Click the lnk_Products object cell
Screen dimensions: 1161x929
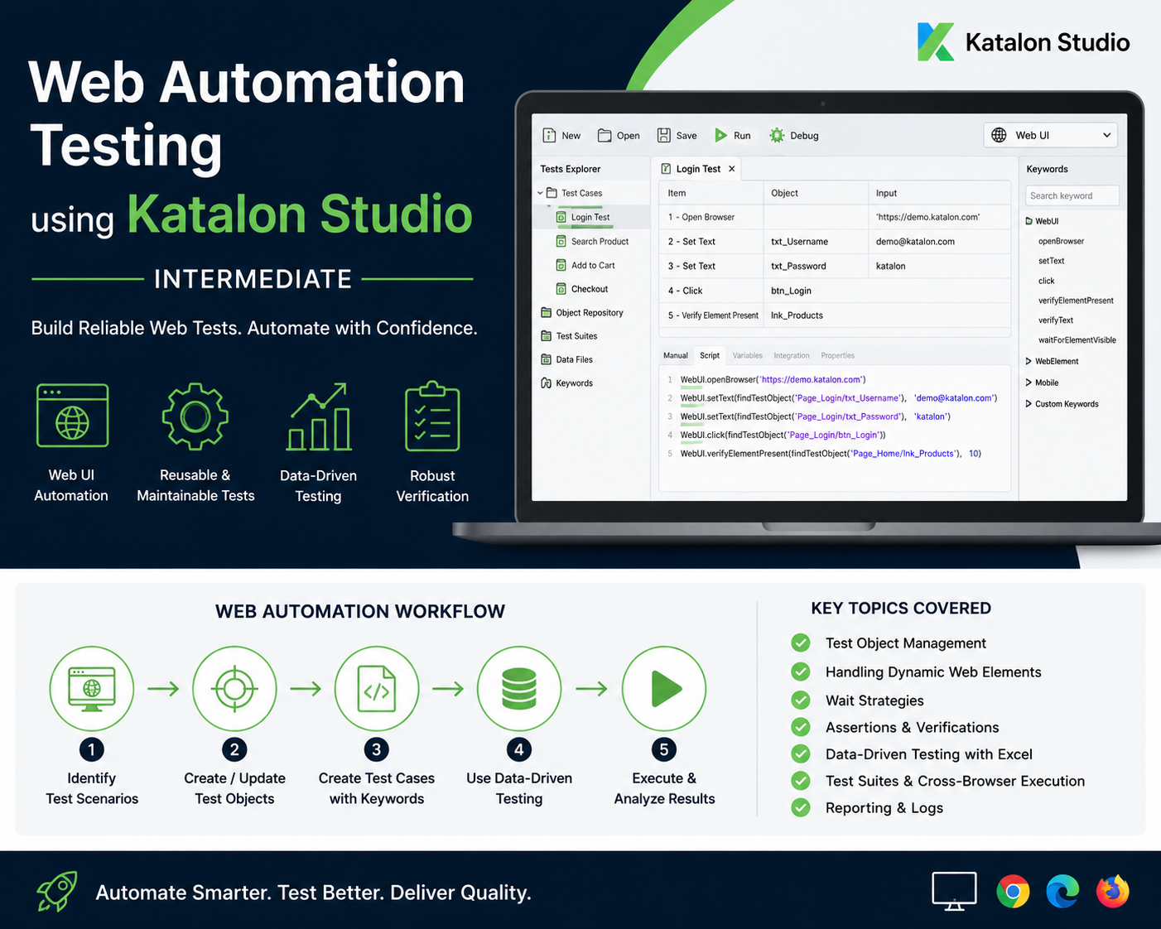815,315
